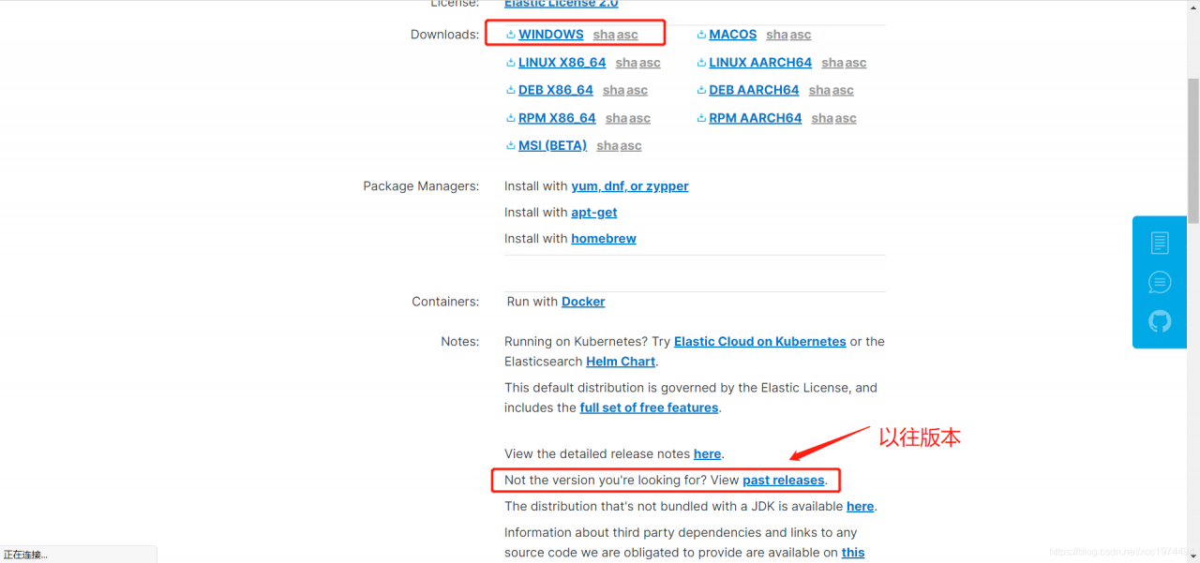The image size is (1200, 563).
Task: Click the download icon beside WINDOWS
Action: pos(511,35)
